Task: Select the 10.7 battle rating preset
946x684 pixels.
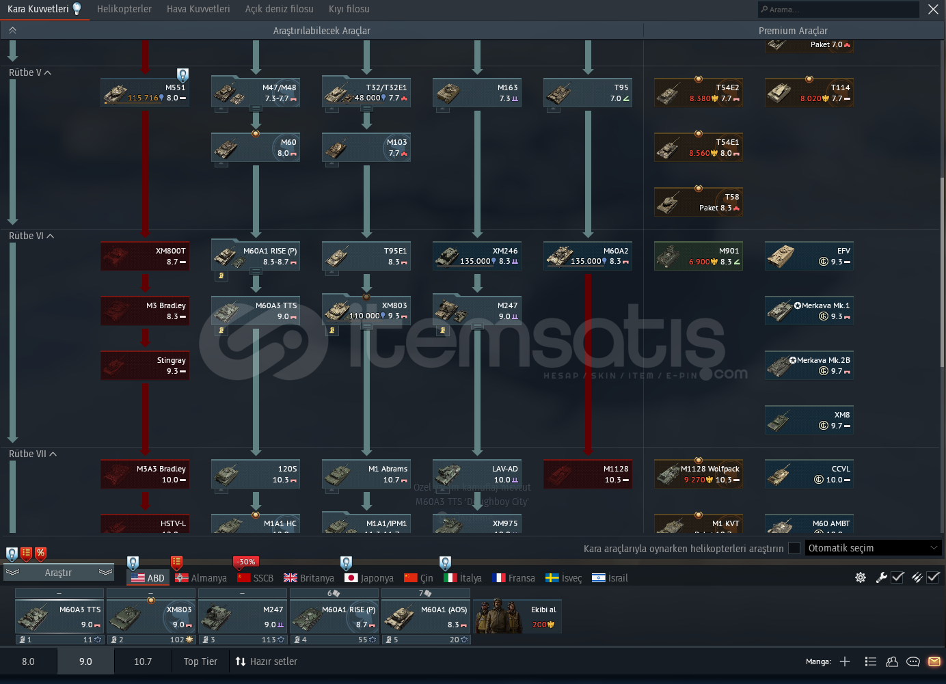Action: point(143,661)
